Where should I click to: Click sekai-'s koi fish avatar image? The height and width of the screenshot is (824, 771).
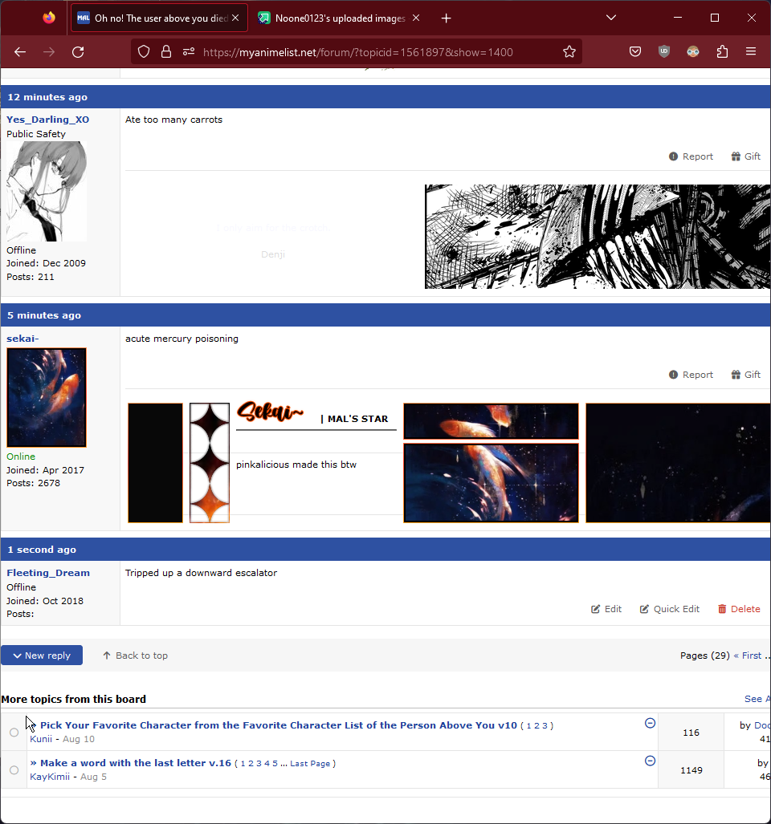(47, 397)
